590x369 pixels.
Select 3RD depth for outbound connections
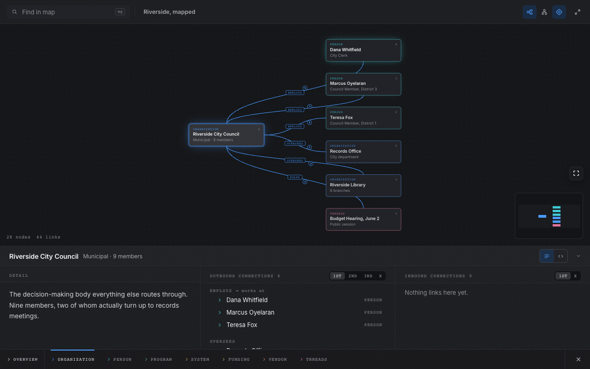click(368, 276)
